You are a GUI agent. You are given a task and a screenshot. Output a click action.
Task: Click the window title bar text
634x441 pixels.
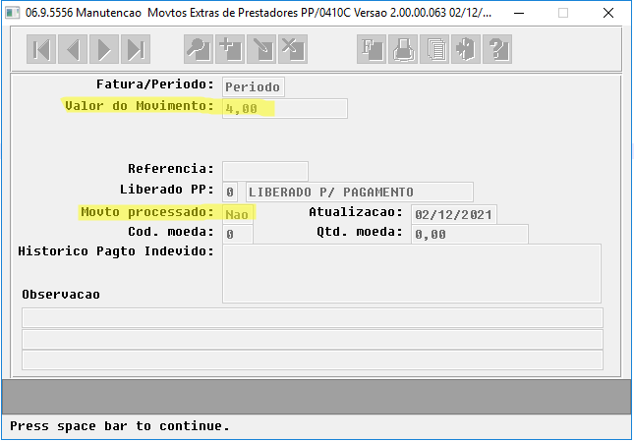pos(259,13)
